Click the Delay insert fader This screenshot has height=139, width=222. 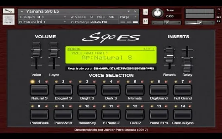[187, 65]
